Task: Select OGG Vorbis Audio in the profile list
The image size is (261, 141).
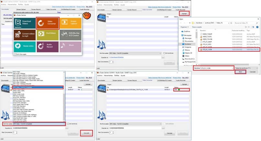Action: tap(19, 94)
